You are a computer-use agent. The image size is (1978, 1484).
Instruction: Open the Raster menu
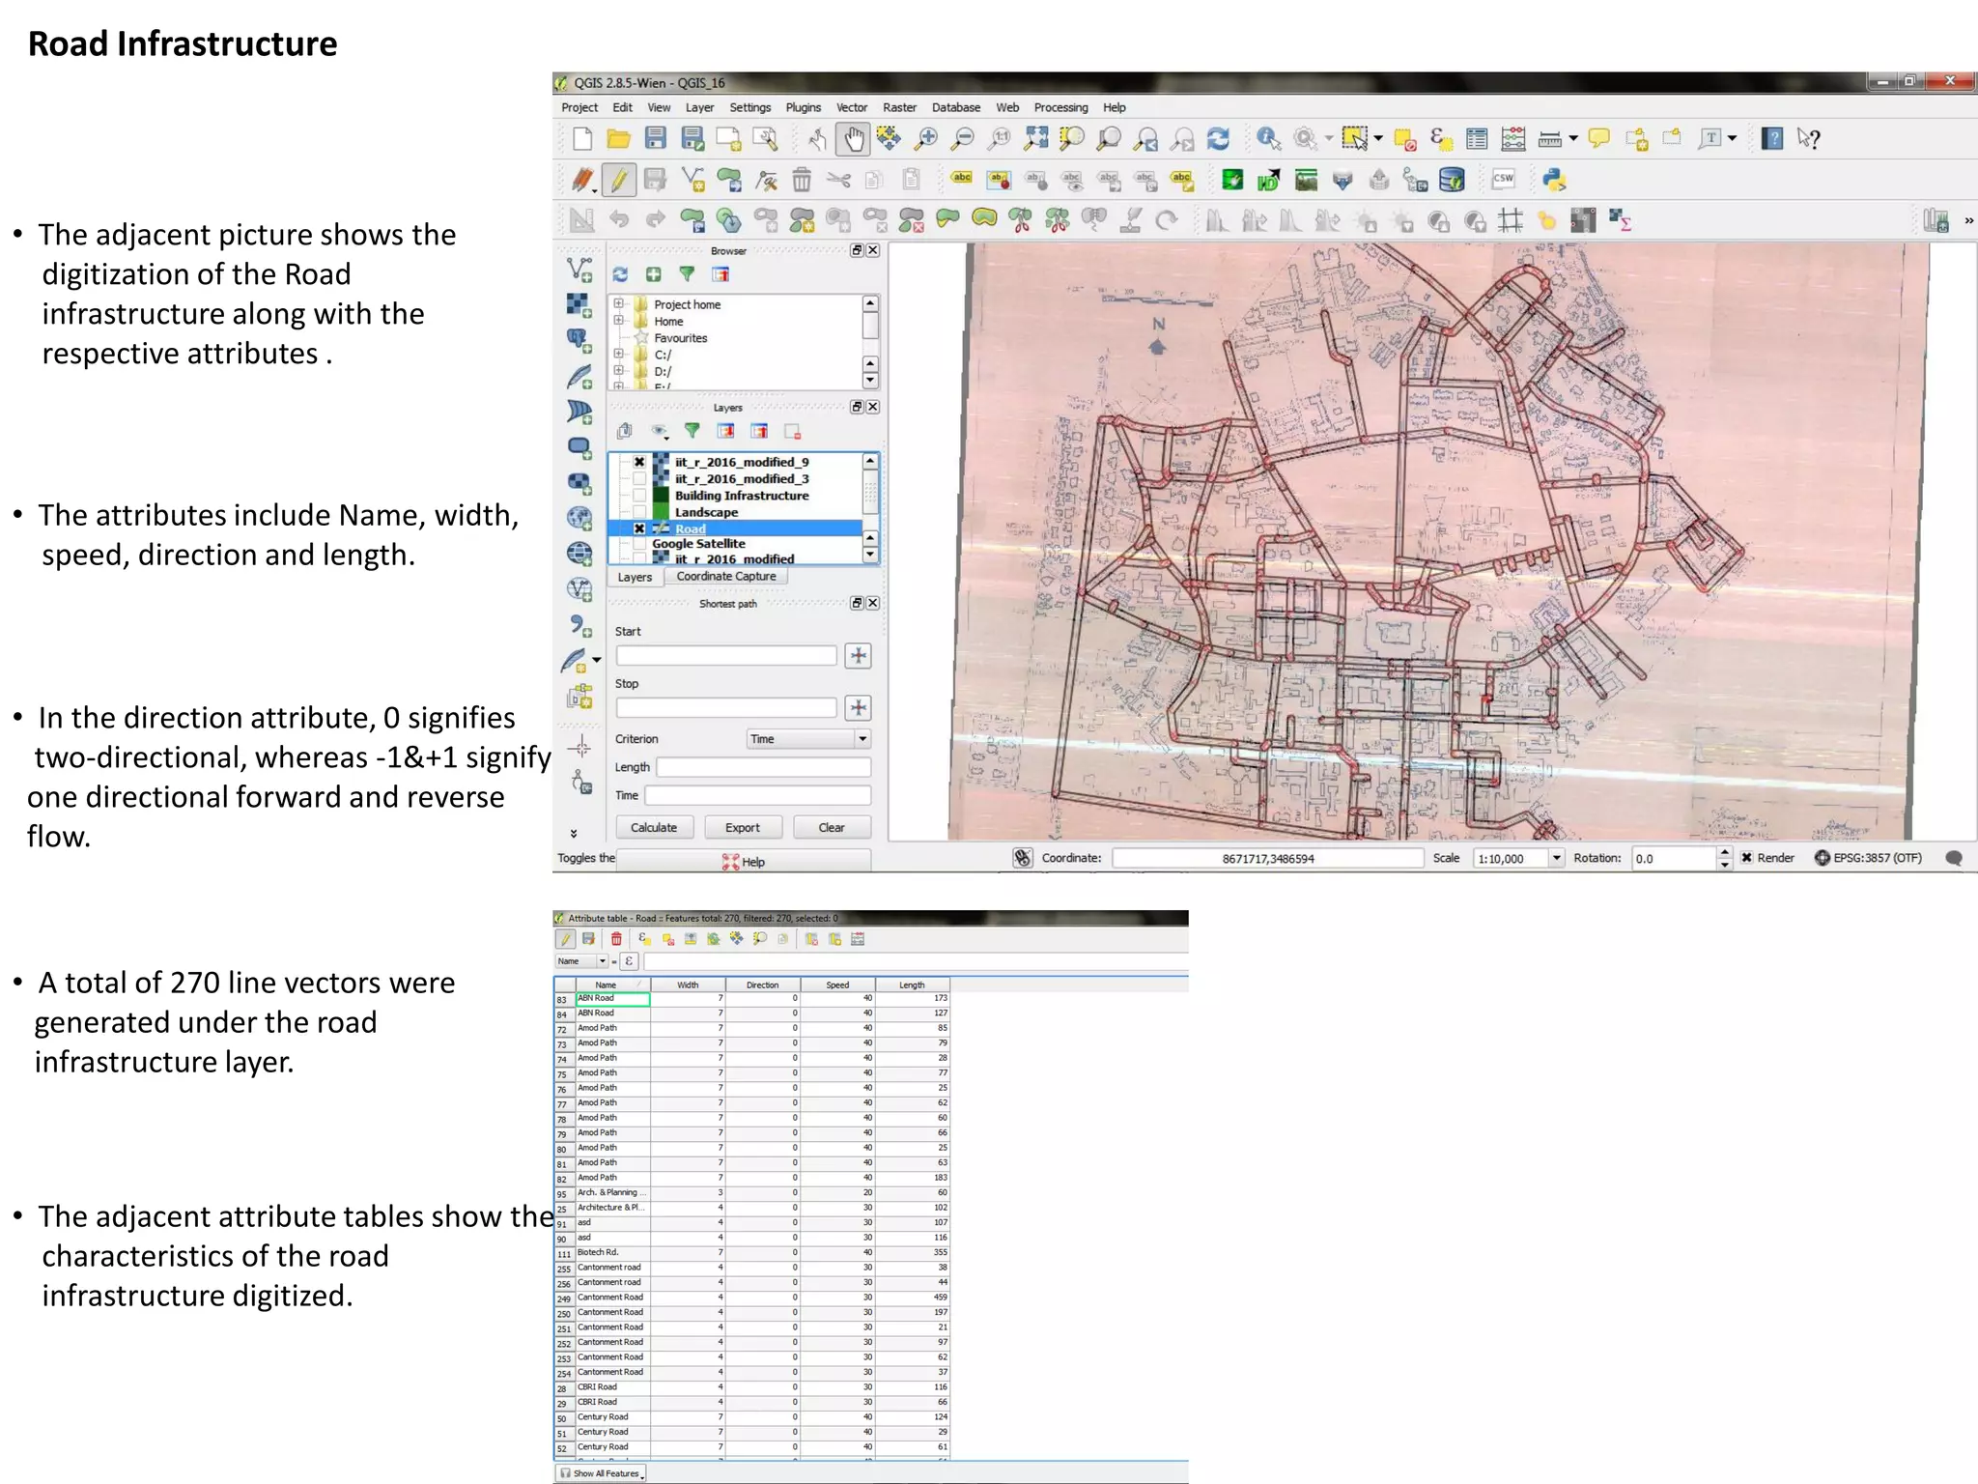click(x=899, y=107)
